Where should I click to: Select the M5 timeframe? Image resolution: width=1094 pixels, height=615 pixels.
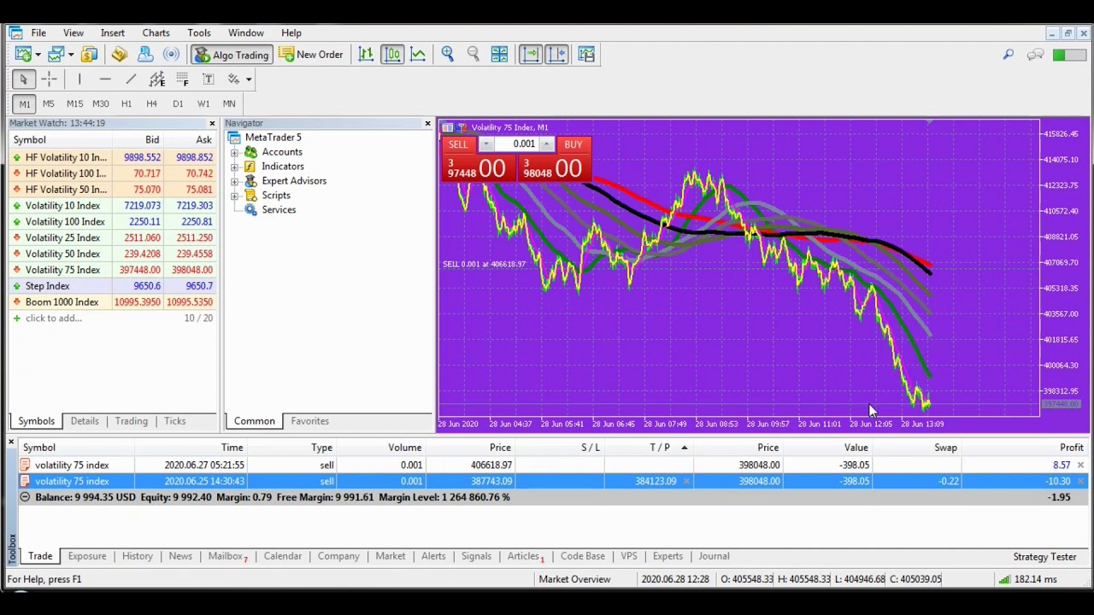[x=49, y=104]
